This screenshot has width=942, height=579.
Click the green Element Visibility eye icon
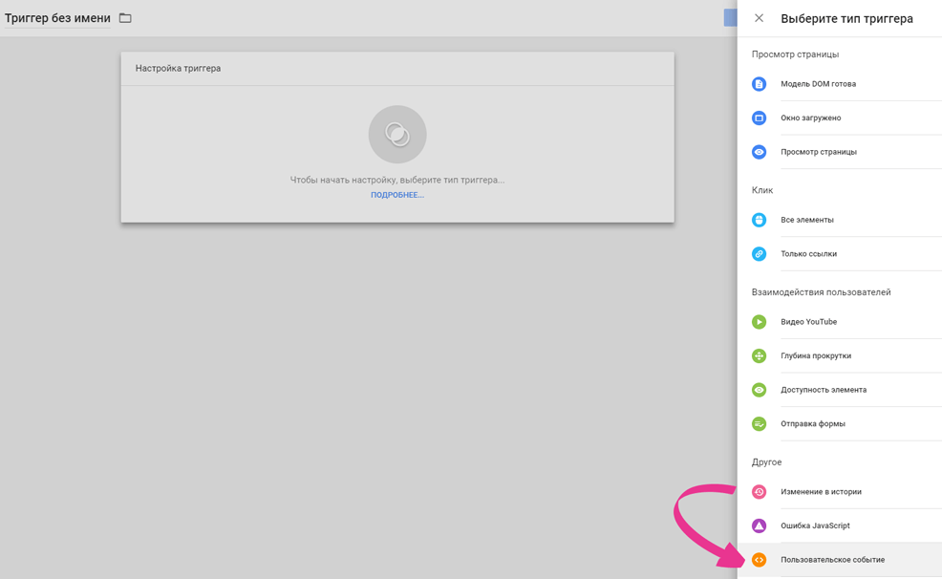click(x=759, y=390)
